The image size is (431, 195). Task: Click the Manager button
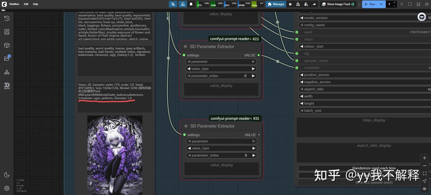point(276,4)
